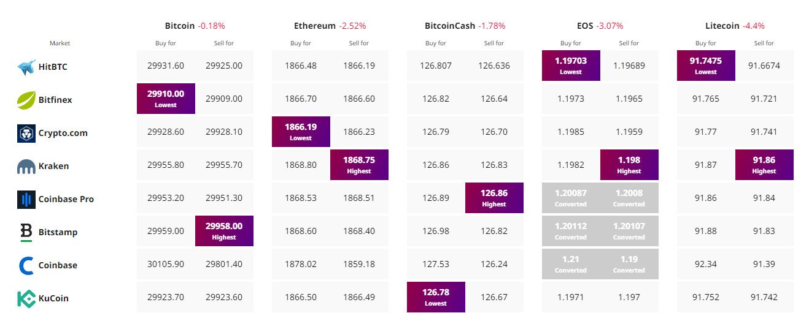809x313 pixels.
Task: Click Bitstamp highest Bitcoin sell price 29958.00
Action: [224, 230]
